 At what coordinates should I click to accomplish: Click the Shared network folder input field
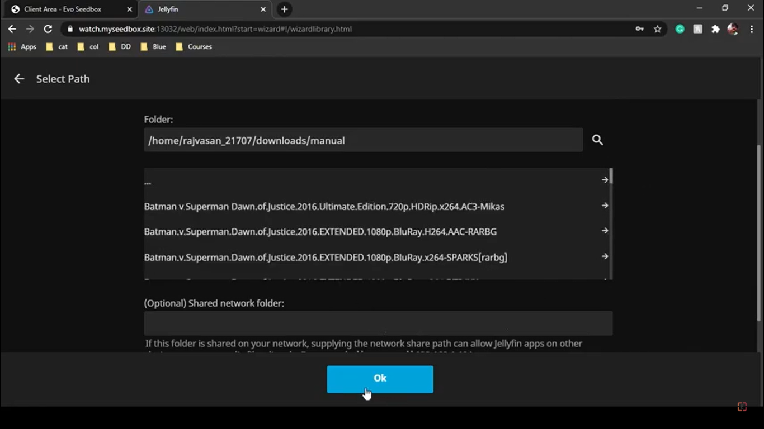coord(378,323)
